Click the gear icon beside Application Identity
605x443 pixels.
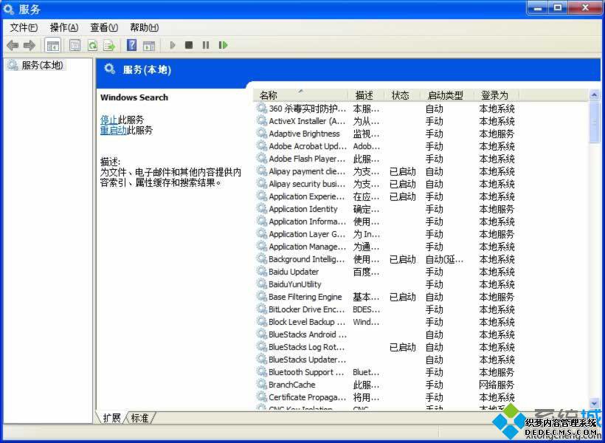tap(262, 209)
